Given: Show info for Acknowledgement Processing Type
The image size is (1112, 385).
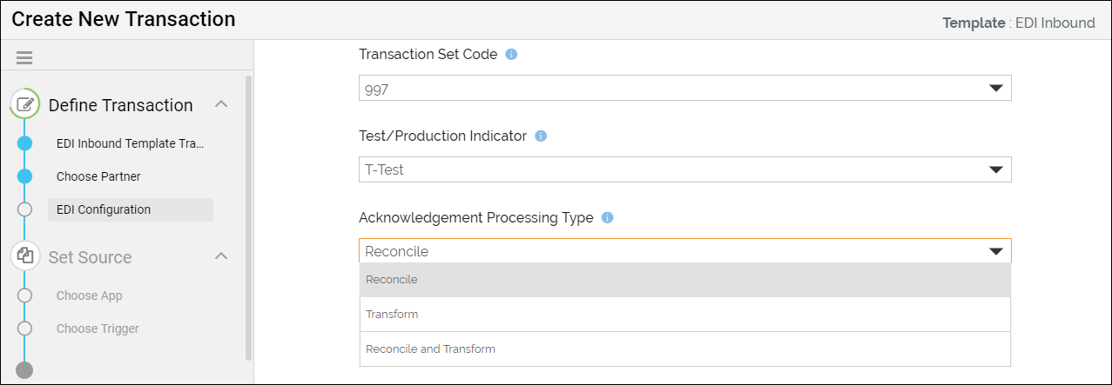Looking at the screenshot, I should pyautogui.click(x=607, y=218).
